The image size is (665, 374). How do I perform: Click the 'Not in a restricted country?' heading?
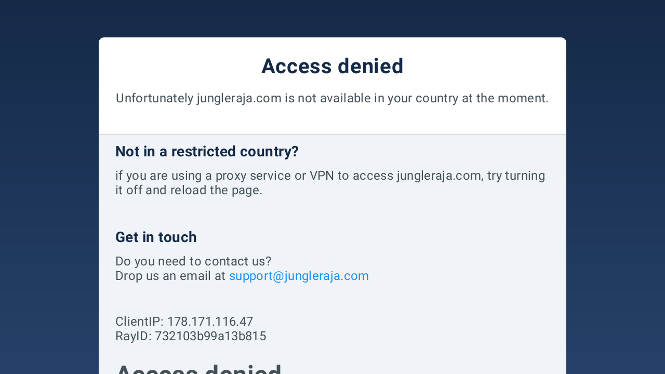click(x=207, y=151)
